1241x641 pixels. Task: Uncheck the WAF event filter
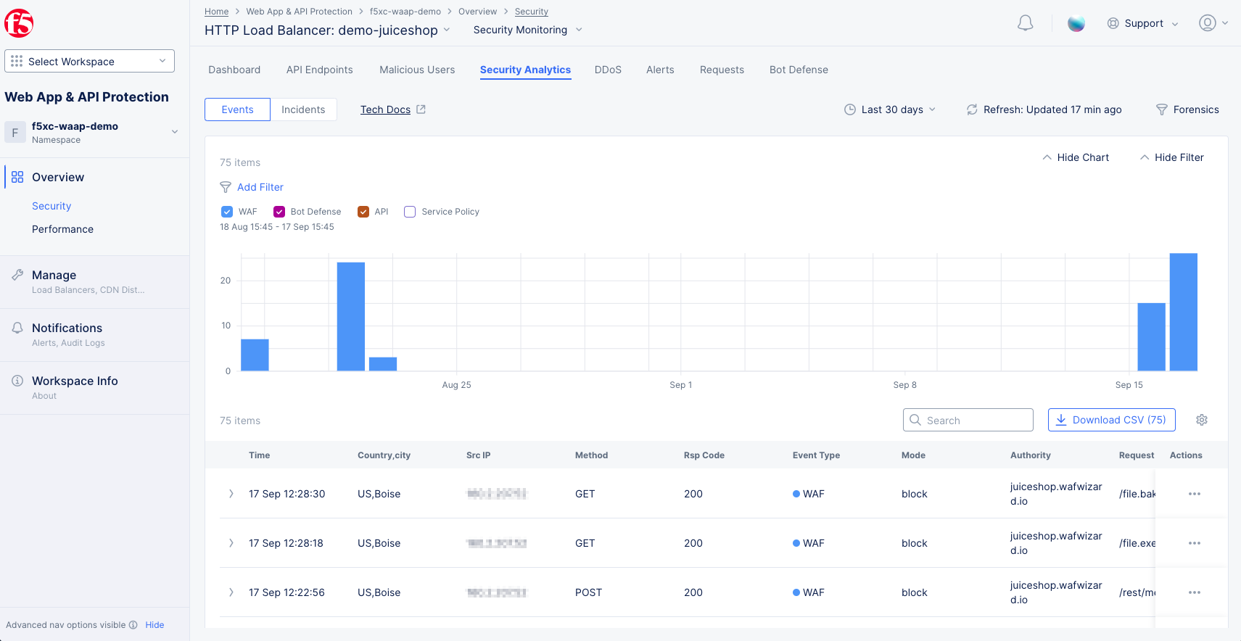(227, 212)
